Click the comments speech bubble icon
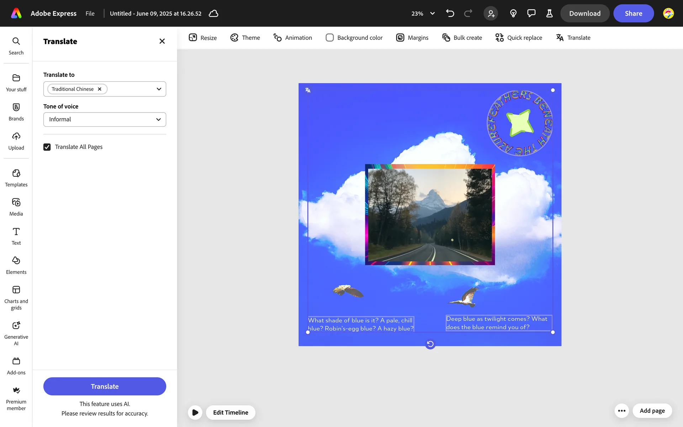Screen dimensions: 683x427 [531, 14]
